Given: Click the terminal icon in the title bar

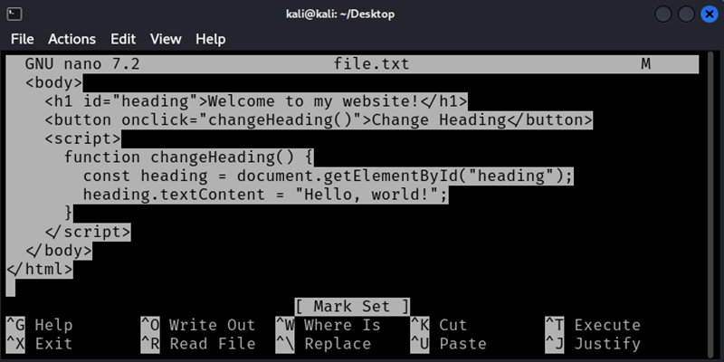Looking at the screenshot, I should 14,14.
